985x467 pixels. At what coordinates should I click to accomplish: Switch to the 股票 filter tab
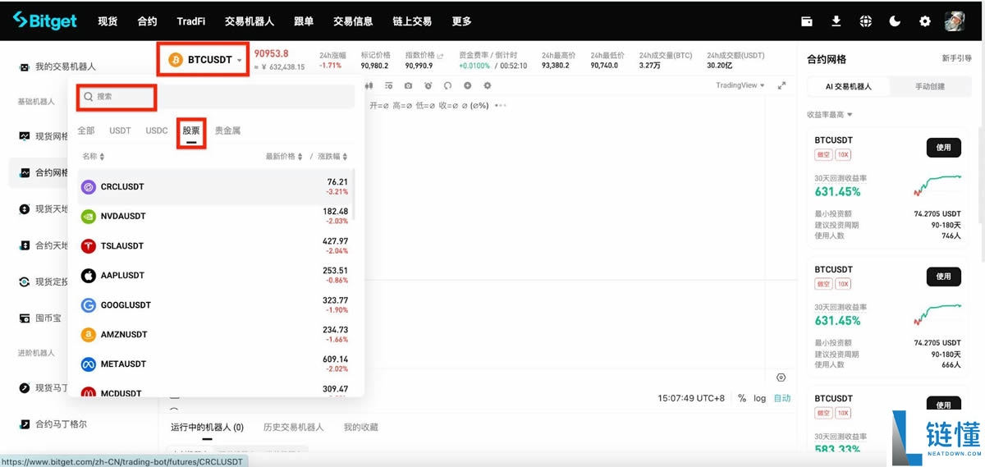pyautogui.click(x=191, y=130)
